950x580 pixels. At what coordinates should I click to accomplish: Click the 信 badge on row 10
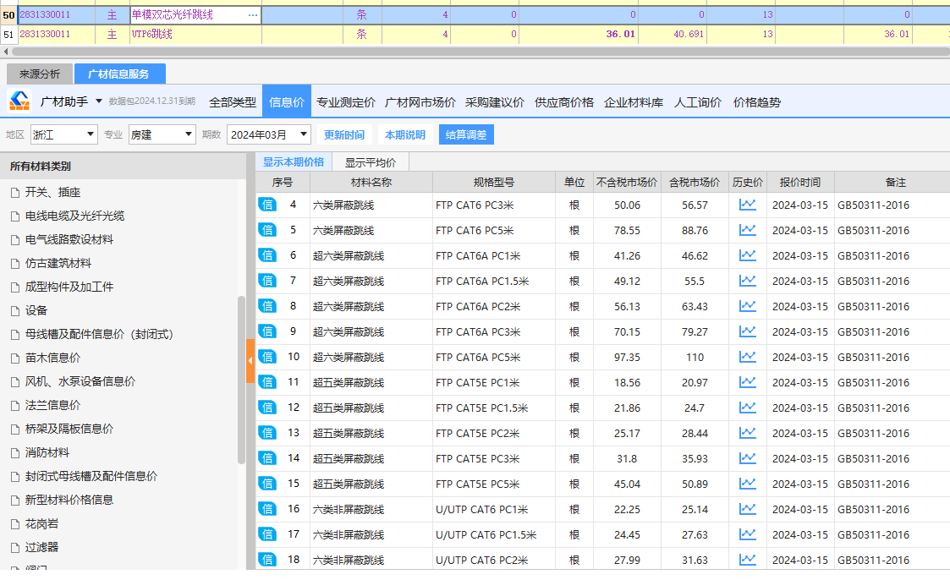pos(267,357)
